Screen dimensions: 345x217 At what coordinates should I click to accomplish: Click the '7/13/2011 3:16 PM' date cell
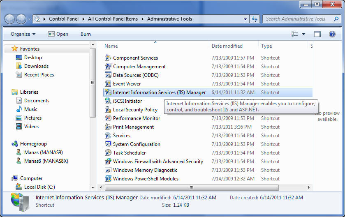232,127
